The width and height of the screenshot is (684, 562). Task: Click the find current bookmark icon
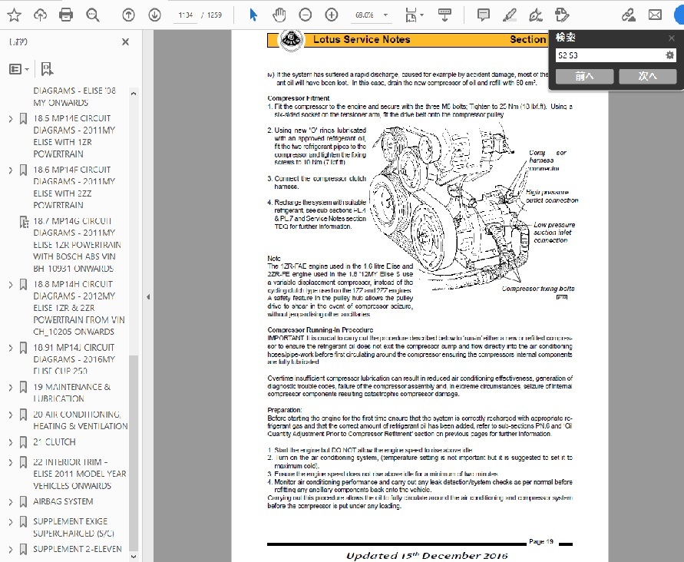coord(47,69)
